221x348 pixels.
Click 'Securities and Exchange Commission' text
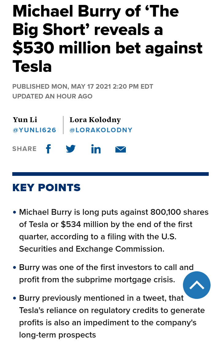coord(92,249)
